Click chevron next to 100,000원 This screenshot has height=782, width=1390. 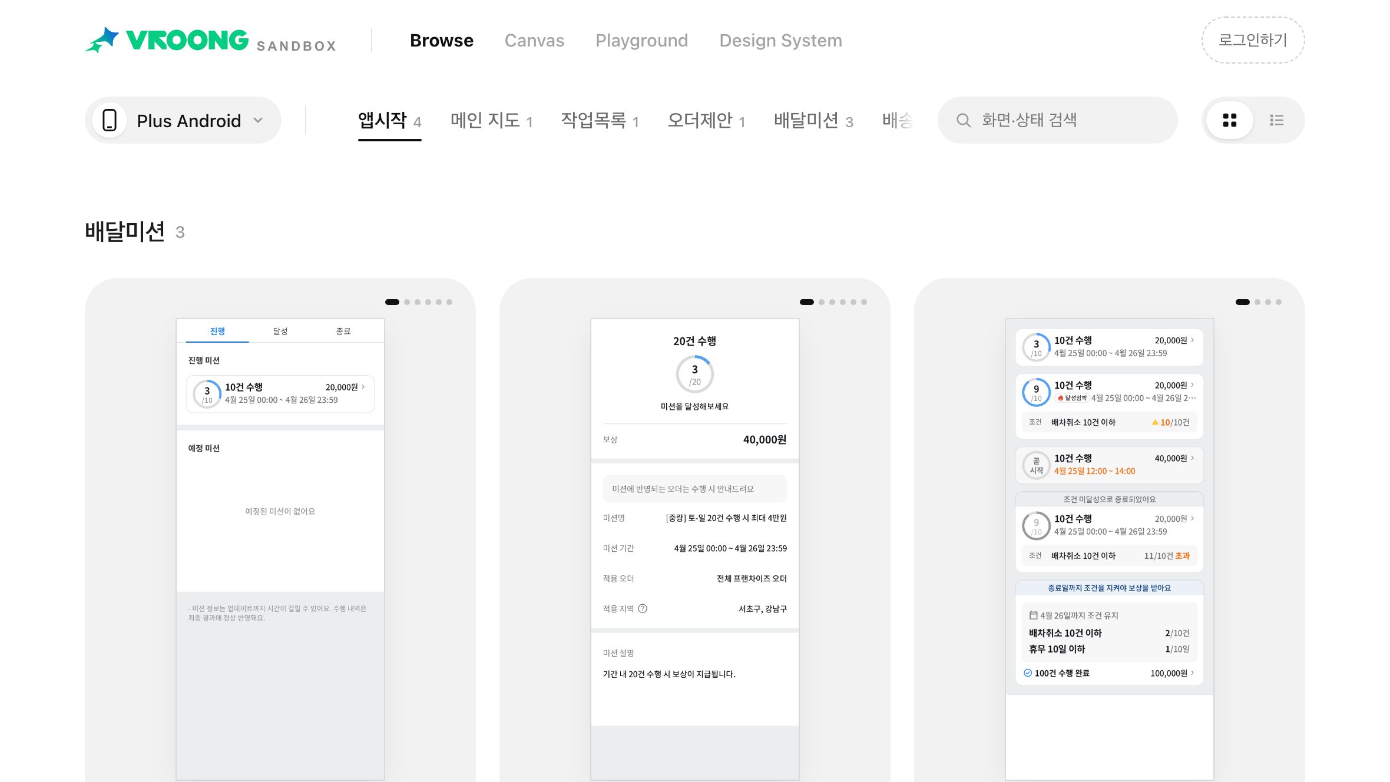(x=1193, y=673)
